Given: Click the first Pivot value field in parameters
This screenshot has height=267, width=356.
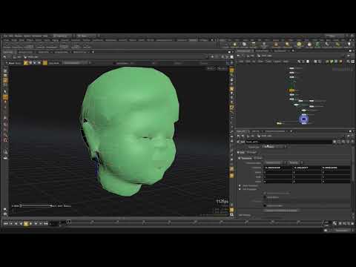Looking at the screenshot, I should pos(278,182).
